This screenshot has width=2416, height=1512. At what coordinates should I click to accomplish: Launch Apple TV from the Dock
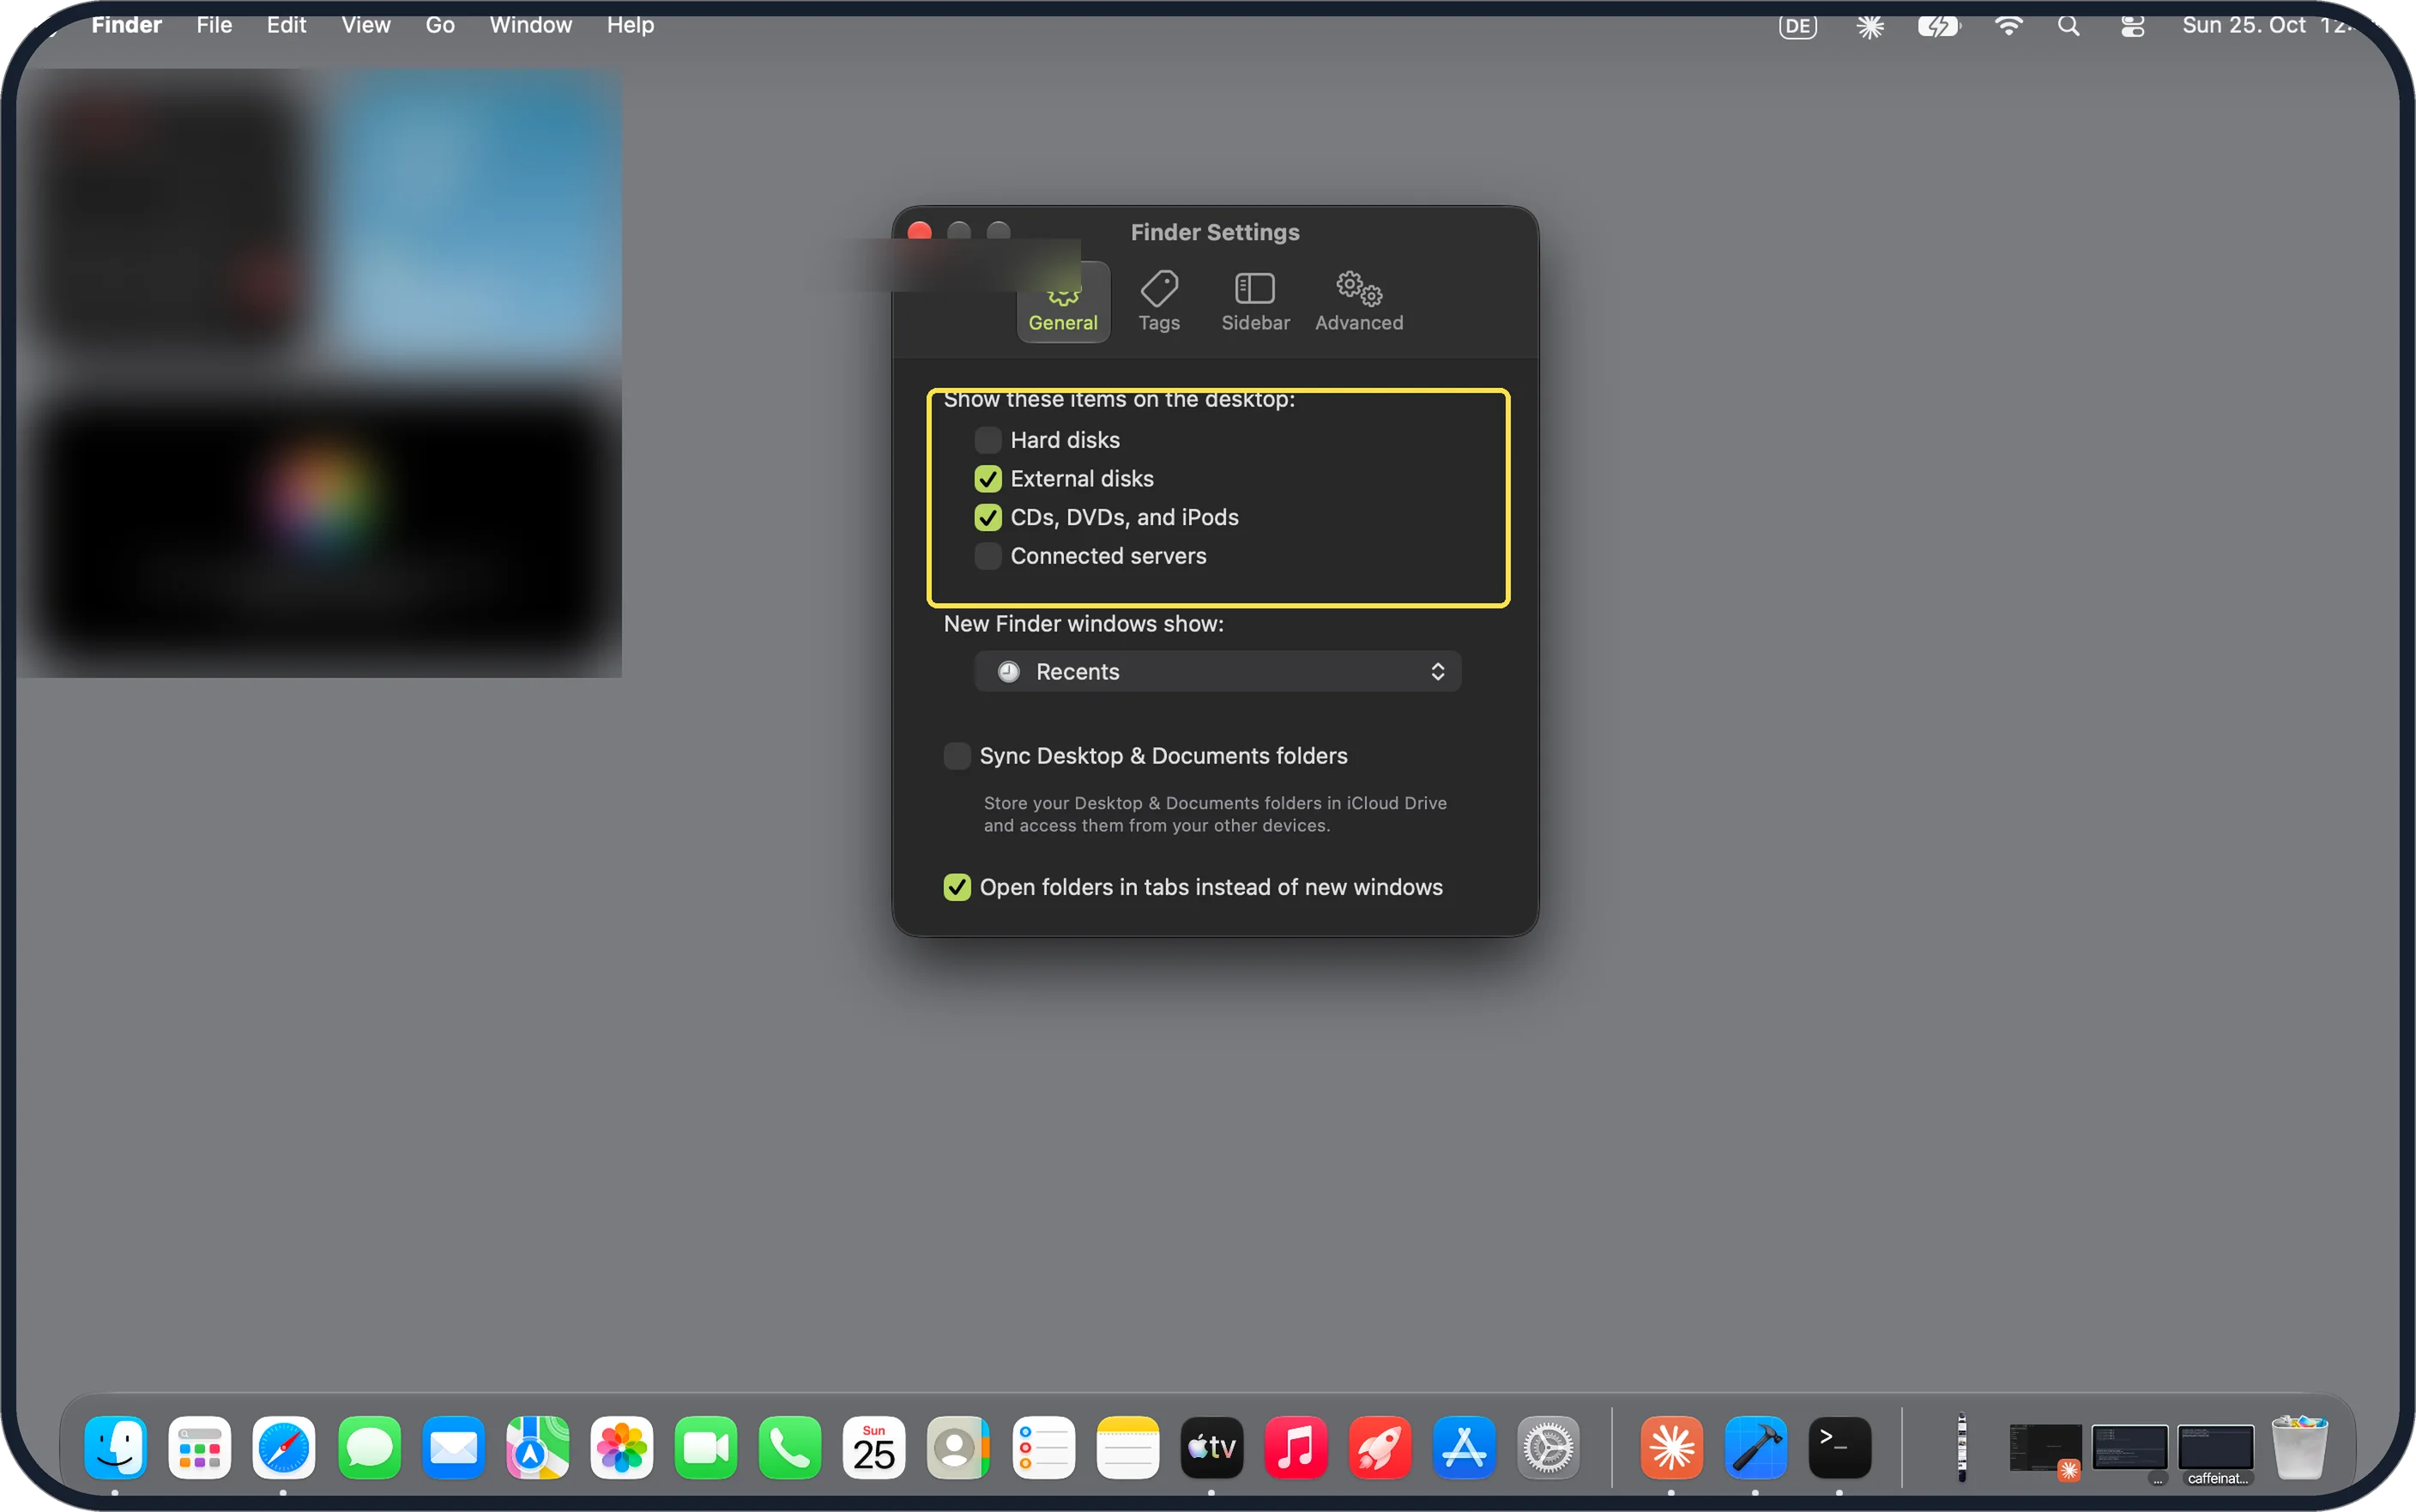(x=1211, y=1447)
